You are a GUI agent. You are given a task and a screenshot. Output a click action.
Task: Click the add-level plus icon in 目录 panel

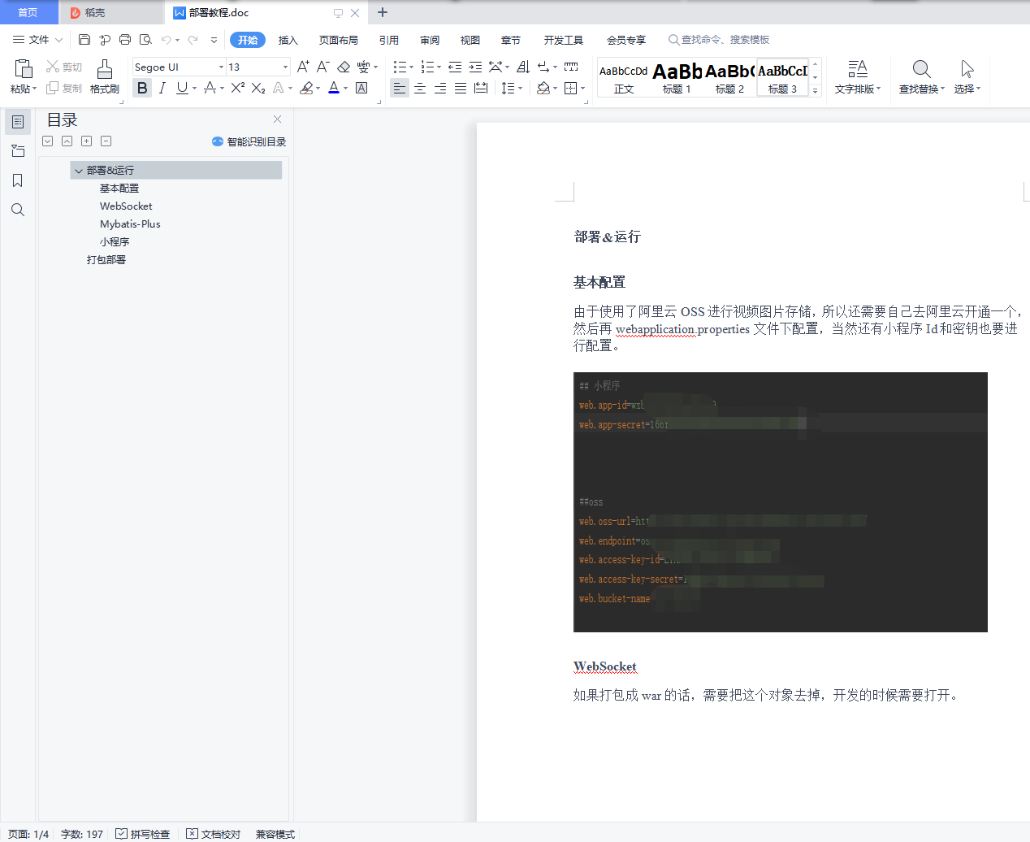click(x=87, y=141)
